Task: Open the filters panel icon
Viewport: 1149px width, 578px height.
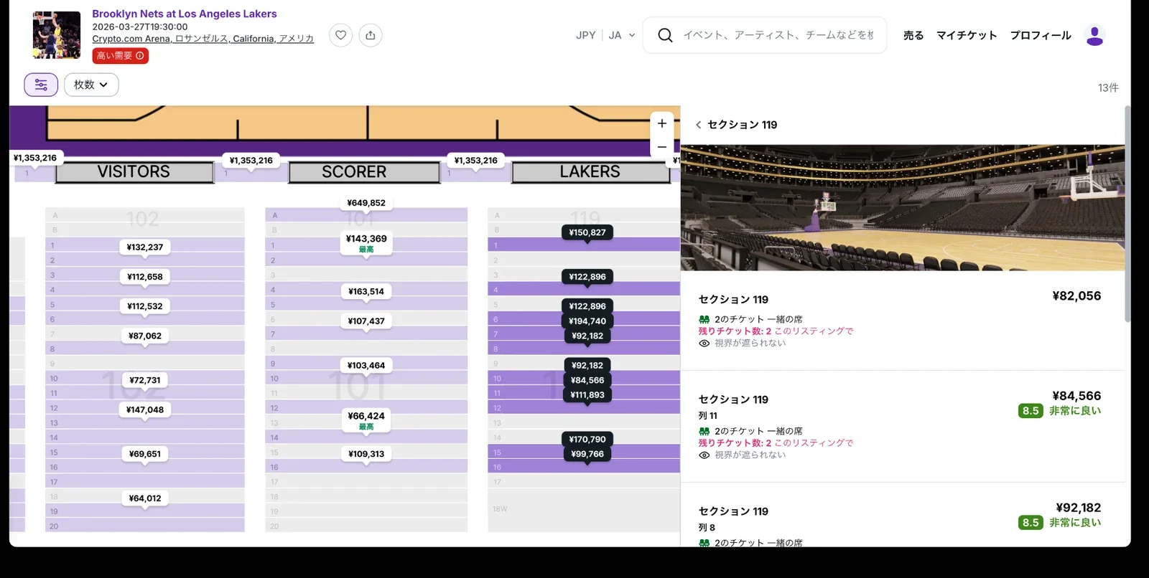Action: tap(41, 85)
